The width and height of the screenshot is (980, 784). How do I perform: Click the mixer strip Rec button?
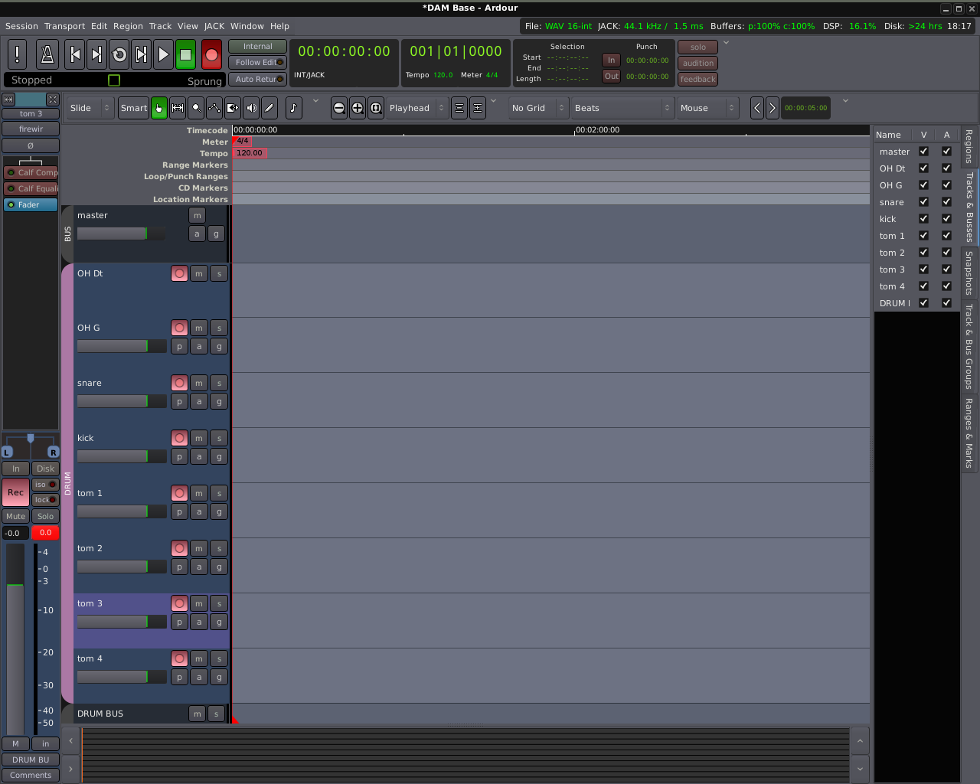pos(16,492)
